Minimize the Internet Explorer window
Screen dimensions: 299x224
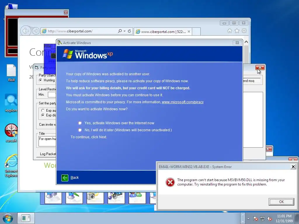pyautogui.click(x=225, y=23)
